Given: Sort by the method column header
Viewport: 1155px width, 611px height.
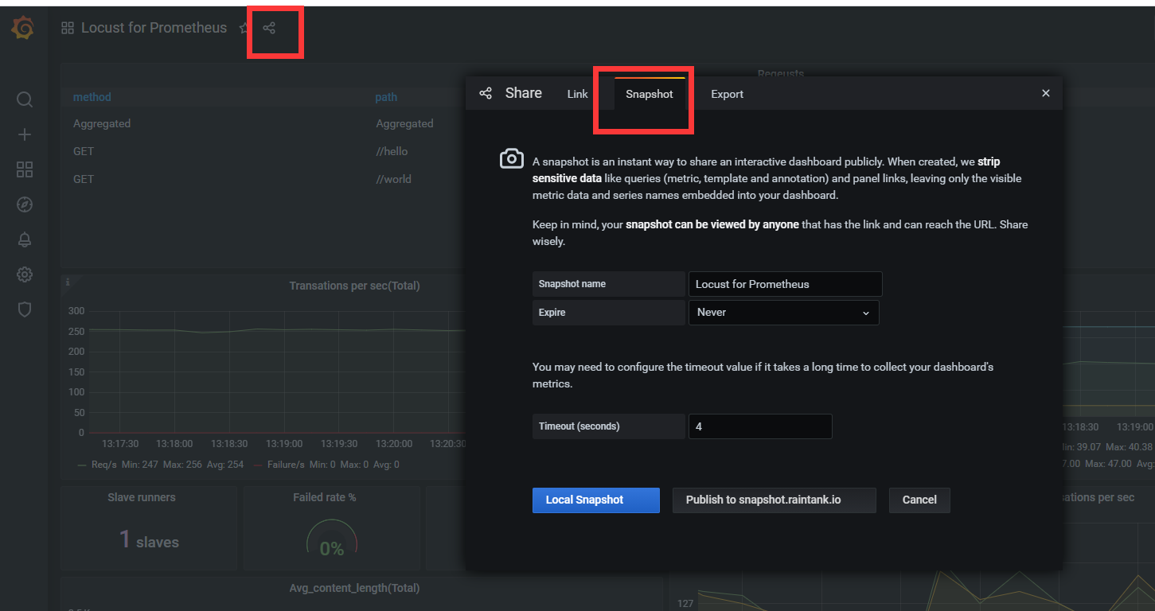Looking at the screenshot, I should (92, 97).
